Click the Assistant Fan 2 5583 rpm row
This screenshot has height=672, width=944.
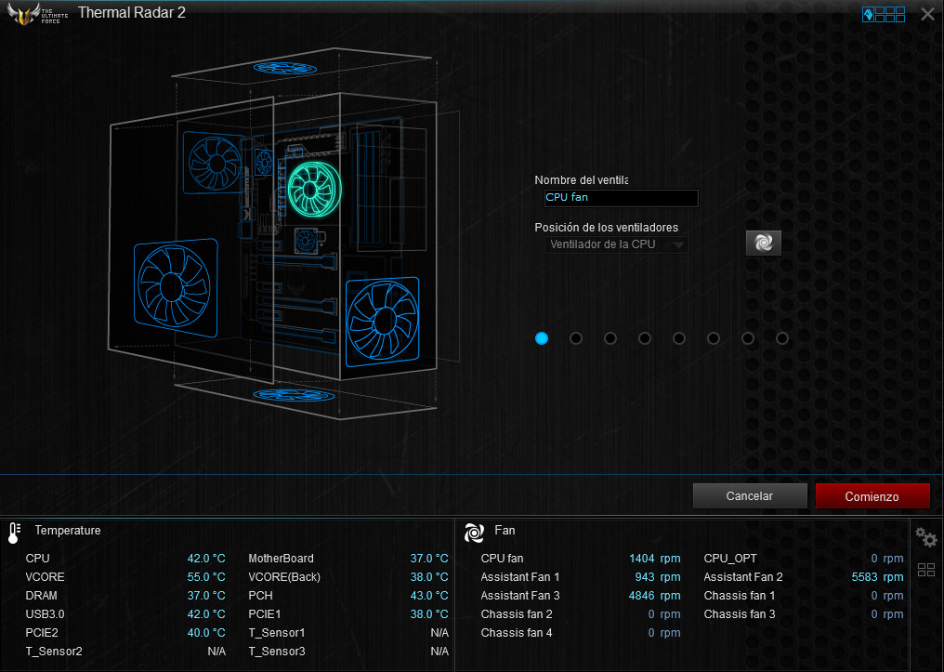pyautogui.click(x=804, y=577)
